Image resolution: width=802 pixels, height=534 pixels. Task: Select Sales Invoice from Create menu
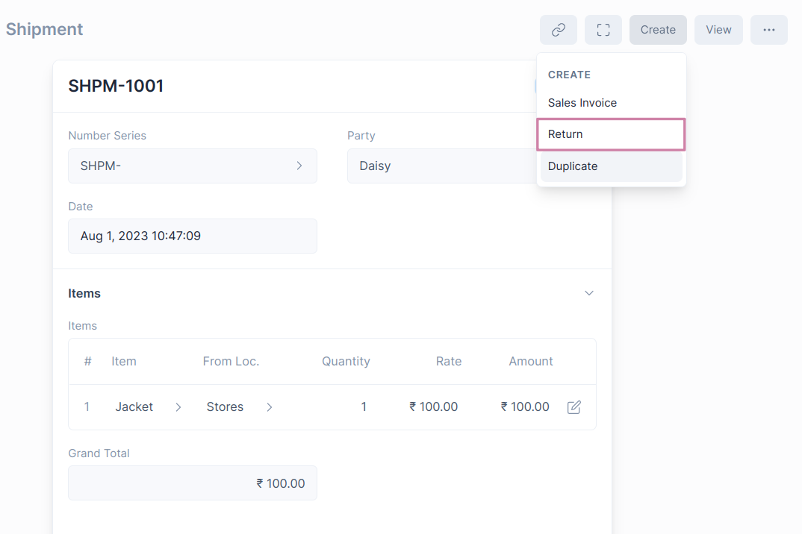point(582,103)
